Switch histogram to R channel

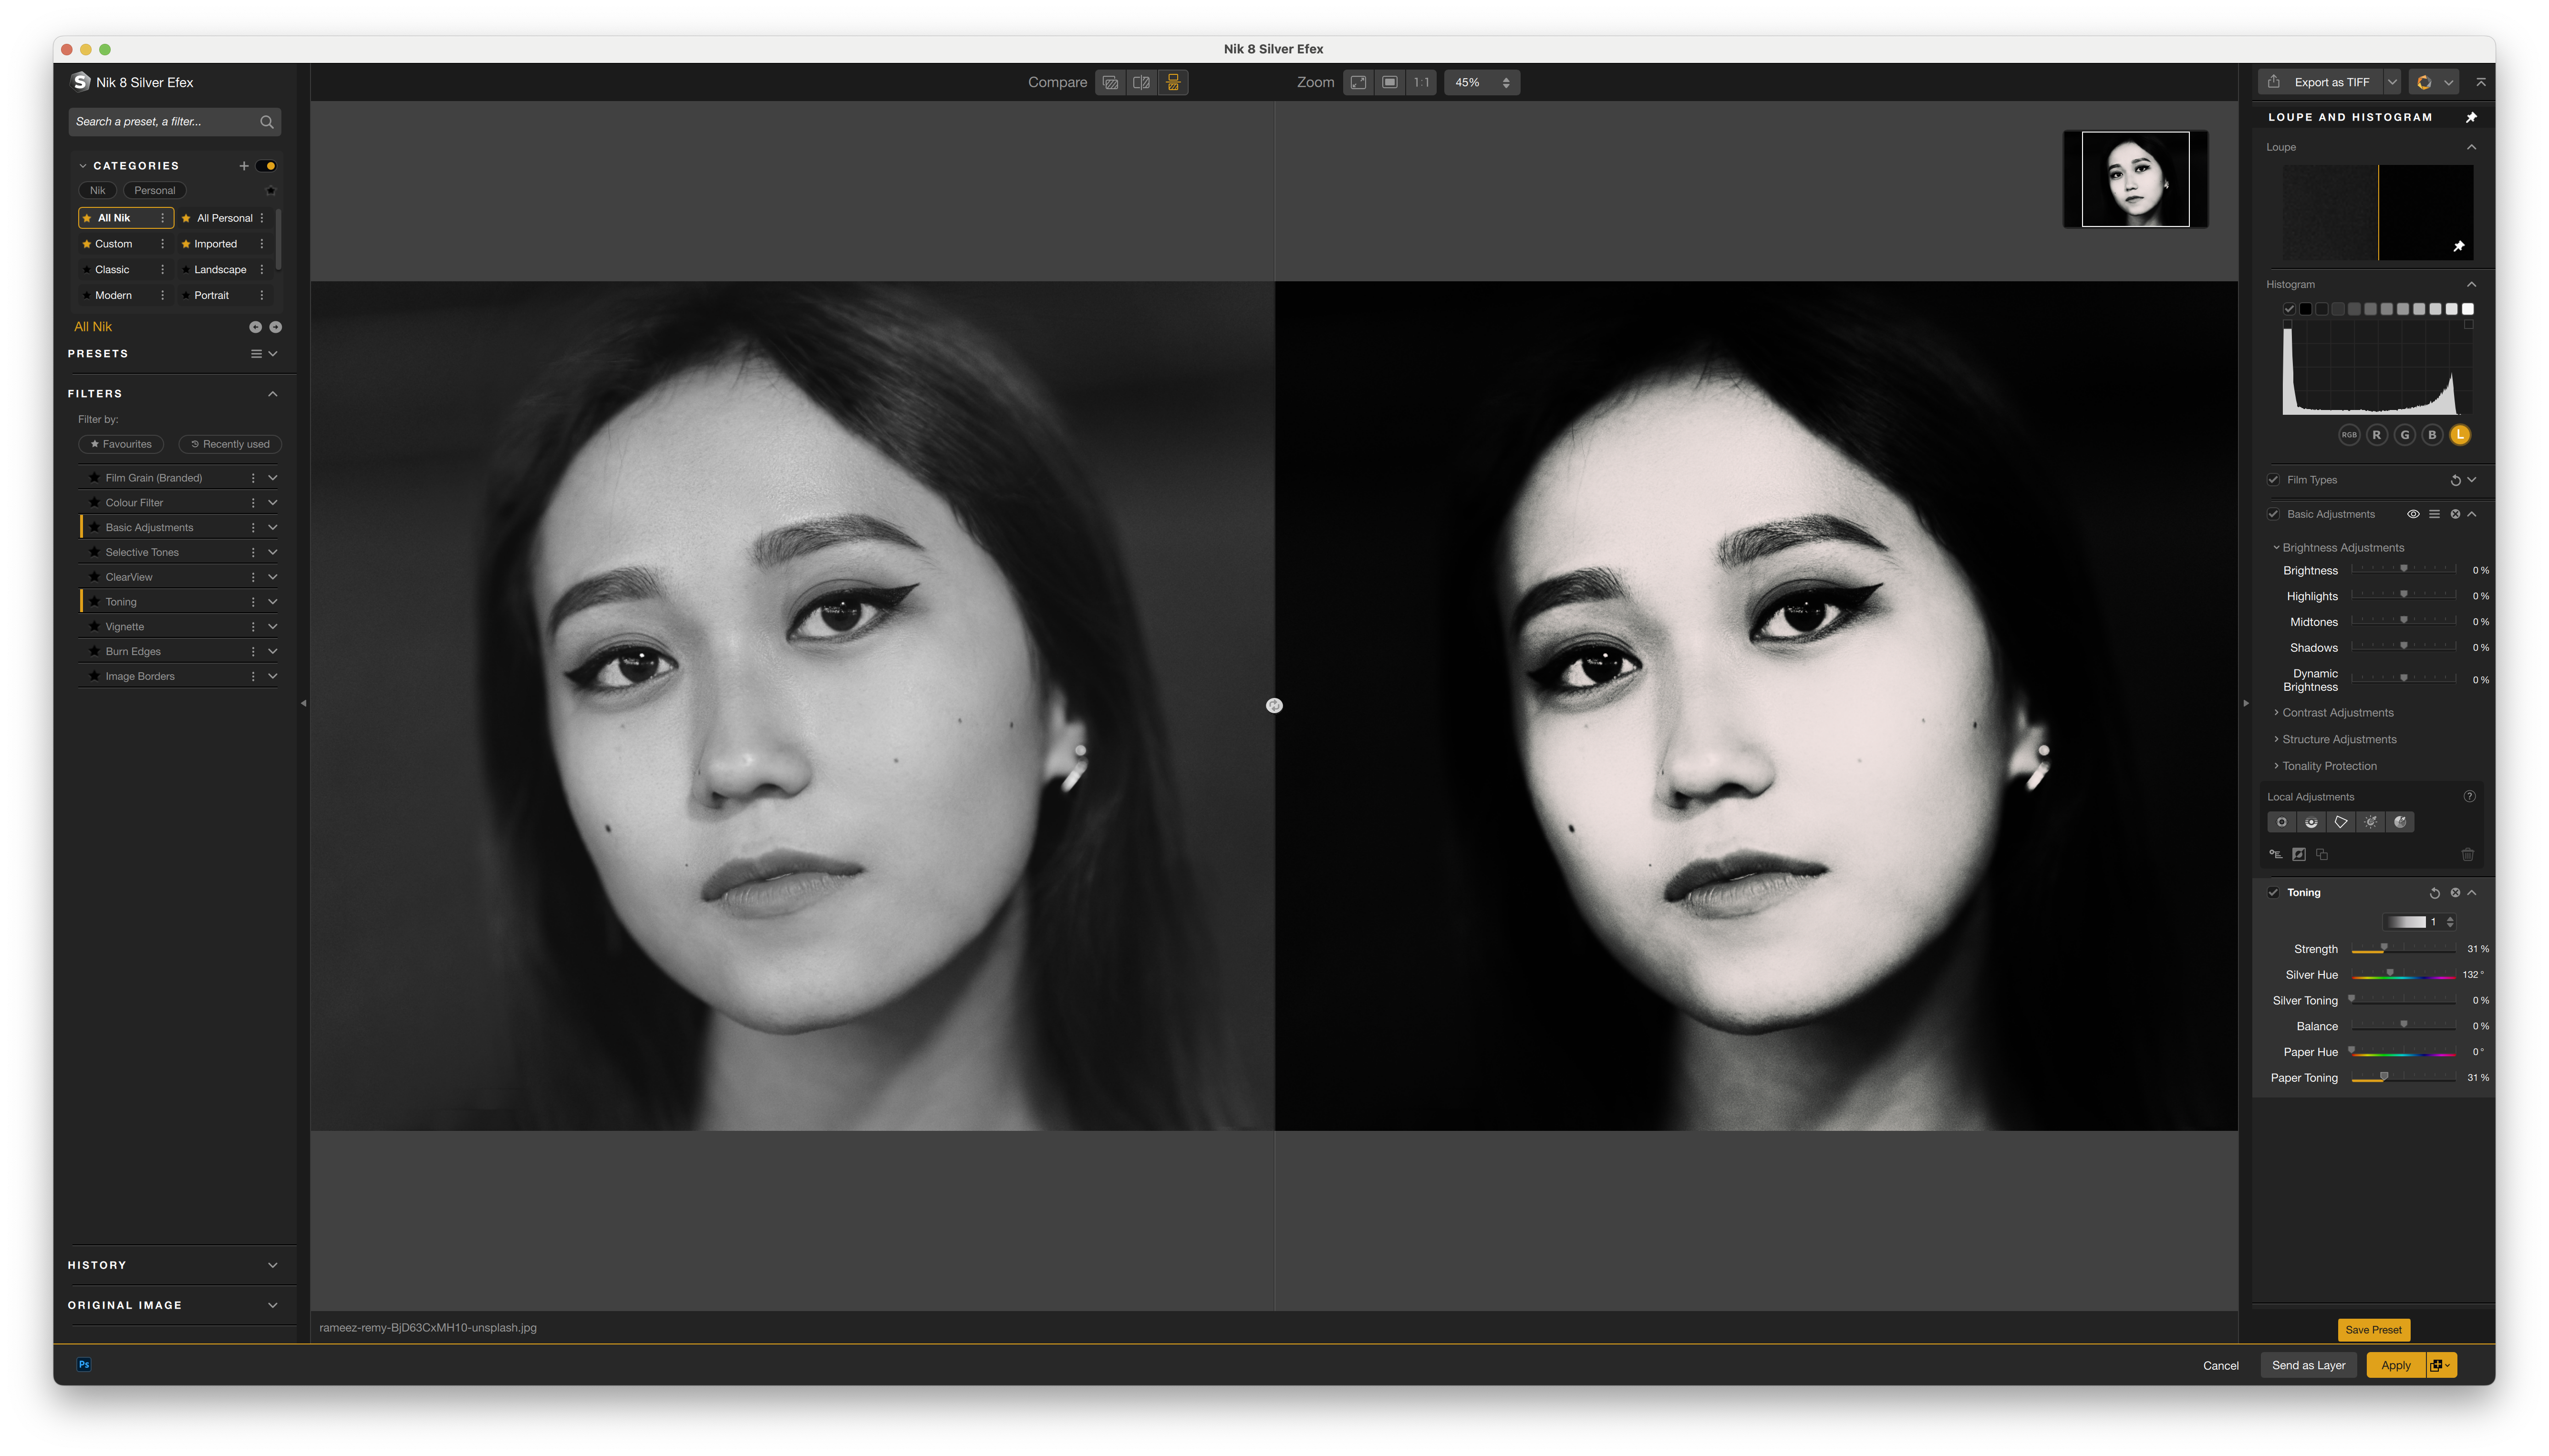point(2377,435)
